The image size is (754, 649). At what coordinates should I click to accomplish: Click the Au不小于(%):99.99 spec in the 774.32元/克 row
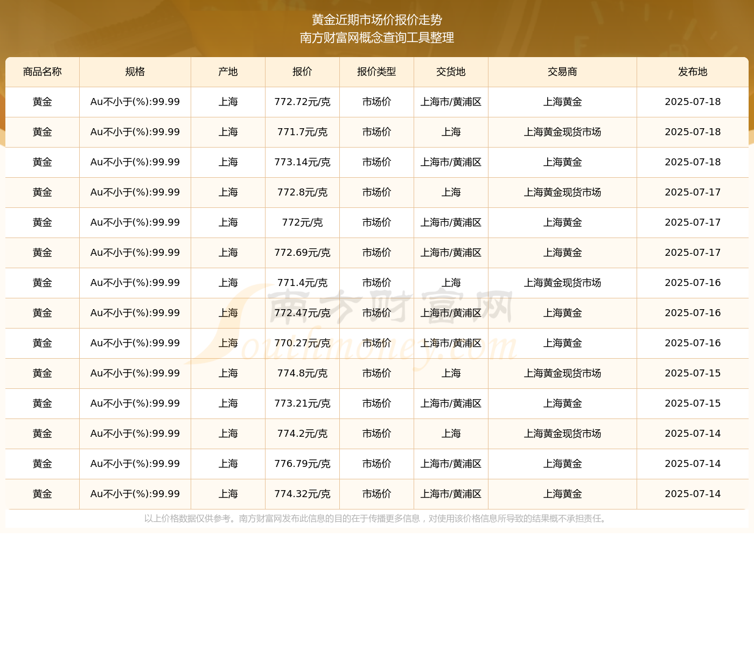tap(135, 494)
